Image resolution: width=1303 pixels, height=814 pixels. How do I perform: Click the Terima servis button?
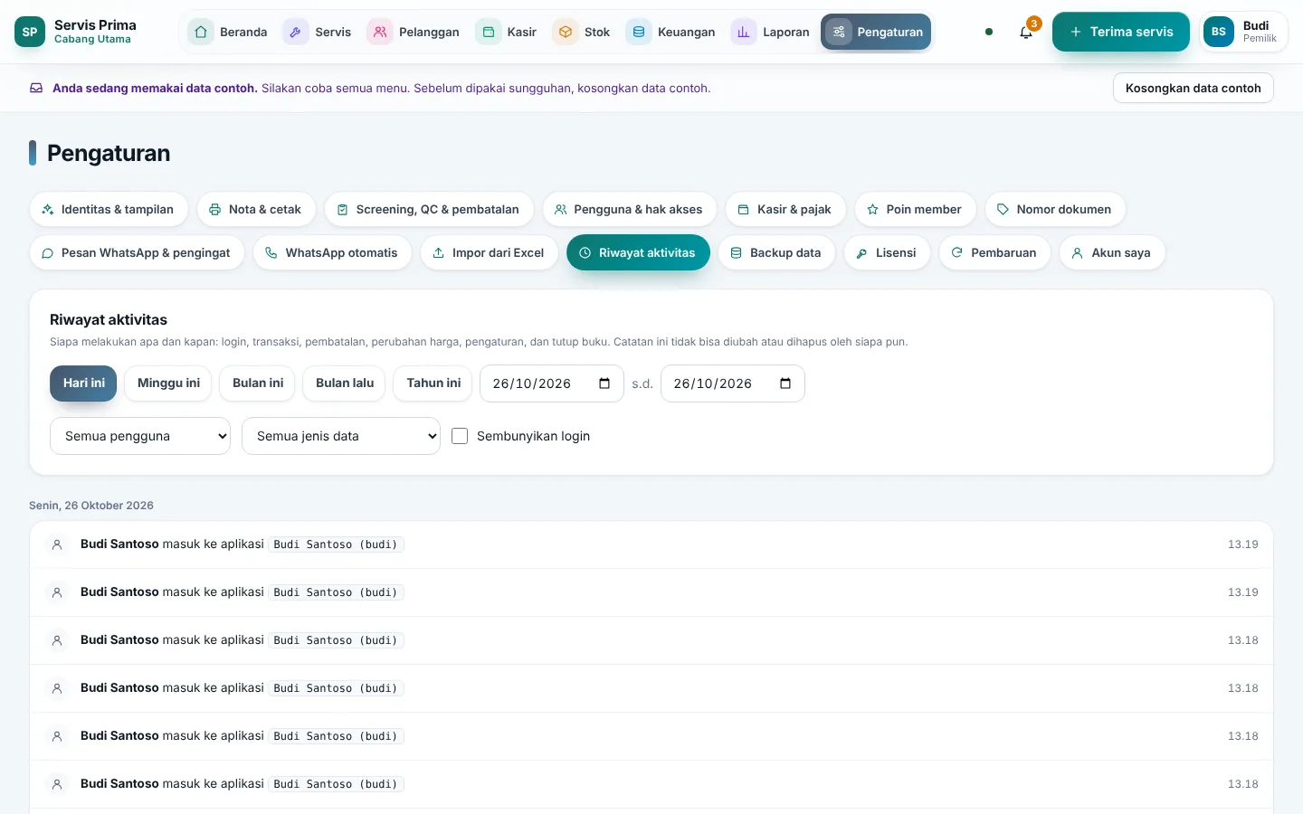(x=1121, y=32)
